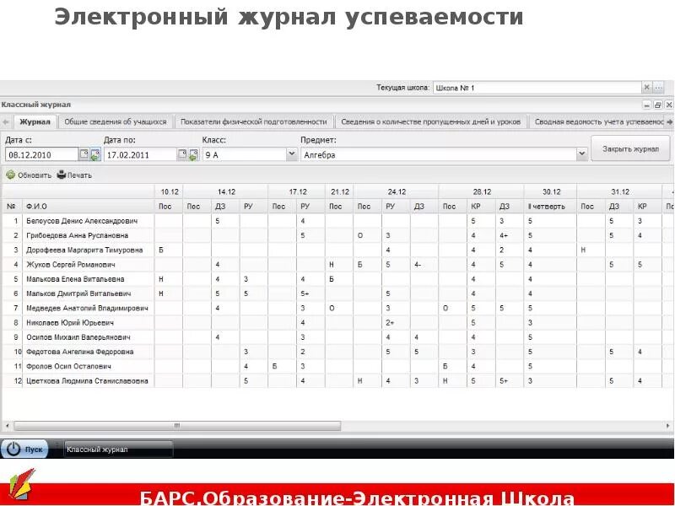Click green refresh icon next to Дата по

coord(194,154)
